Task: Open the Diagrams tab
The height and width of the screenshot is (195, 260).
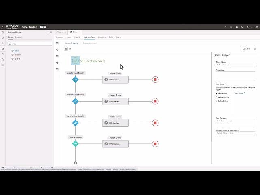Action: (x=19, y=37)
